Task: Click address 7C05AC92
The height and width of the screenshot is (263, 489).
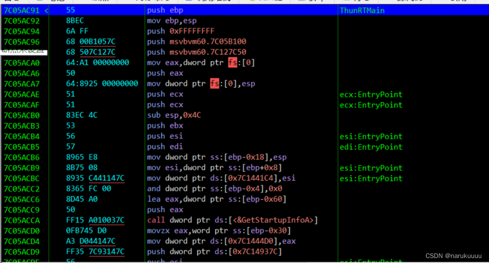Action: click(x=22, y=21)
